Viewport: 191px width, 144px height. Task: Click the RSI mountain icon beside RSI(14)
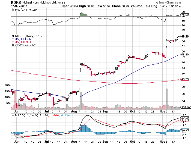[13, 10]
